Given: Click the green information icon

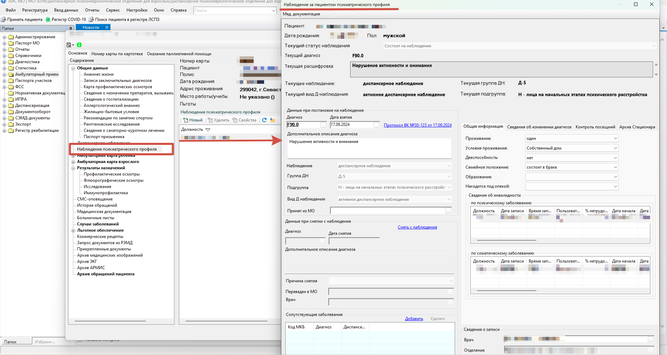Looking at the screenshot, I should (x=79, y=45).
